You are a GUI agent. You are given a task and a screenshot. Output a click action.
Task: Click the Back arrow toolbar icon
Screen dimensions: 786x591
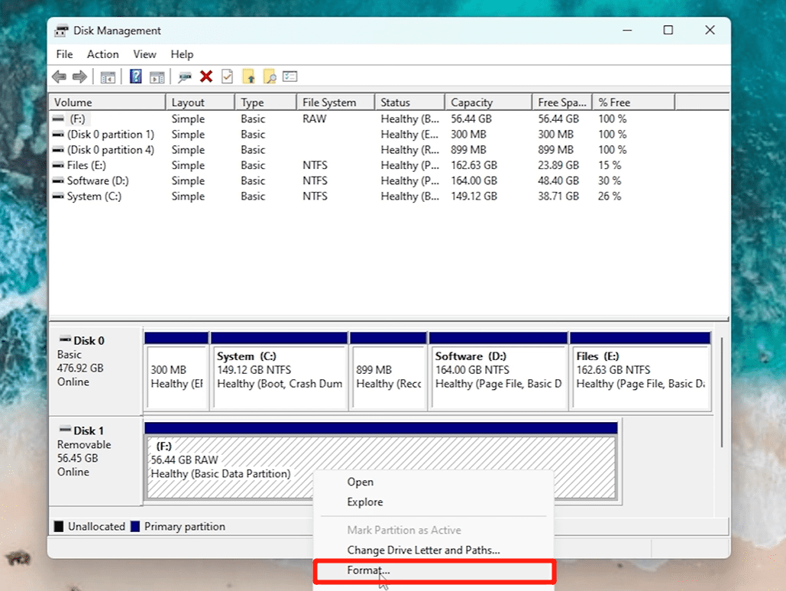[59, 76]
